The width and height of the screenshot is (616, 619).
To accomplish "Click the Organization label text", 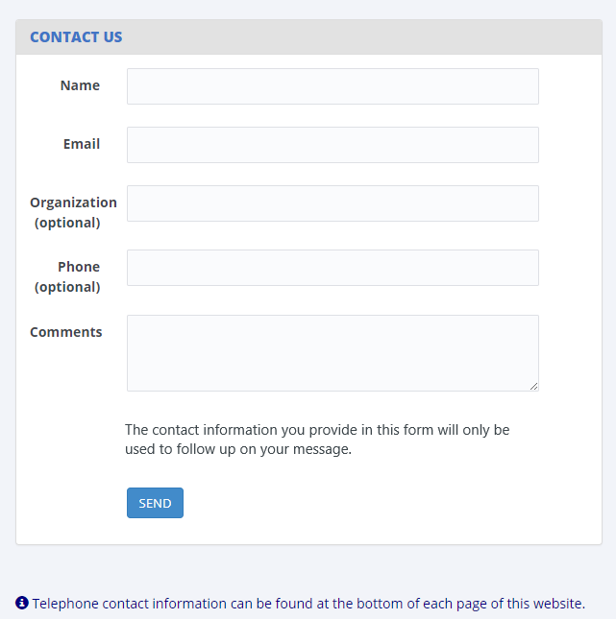I will click(x=73, y=202).
